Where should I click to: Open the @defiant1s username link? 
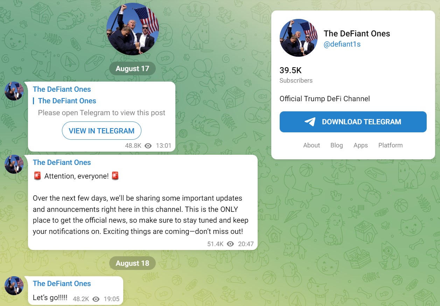(342, 44)
